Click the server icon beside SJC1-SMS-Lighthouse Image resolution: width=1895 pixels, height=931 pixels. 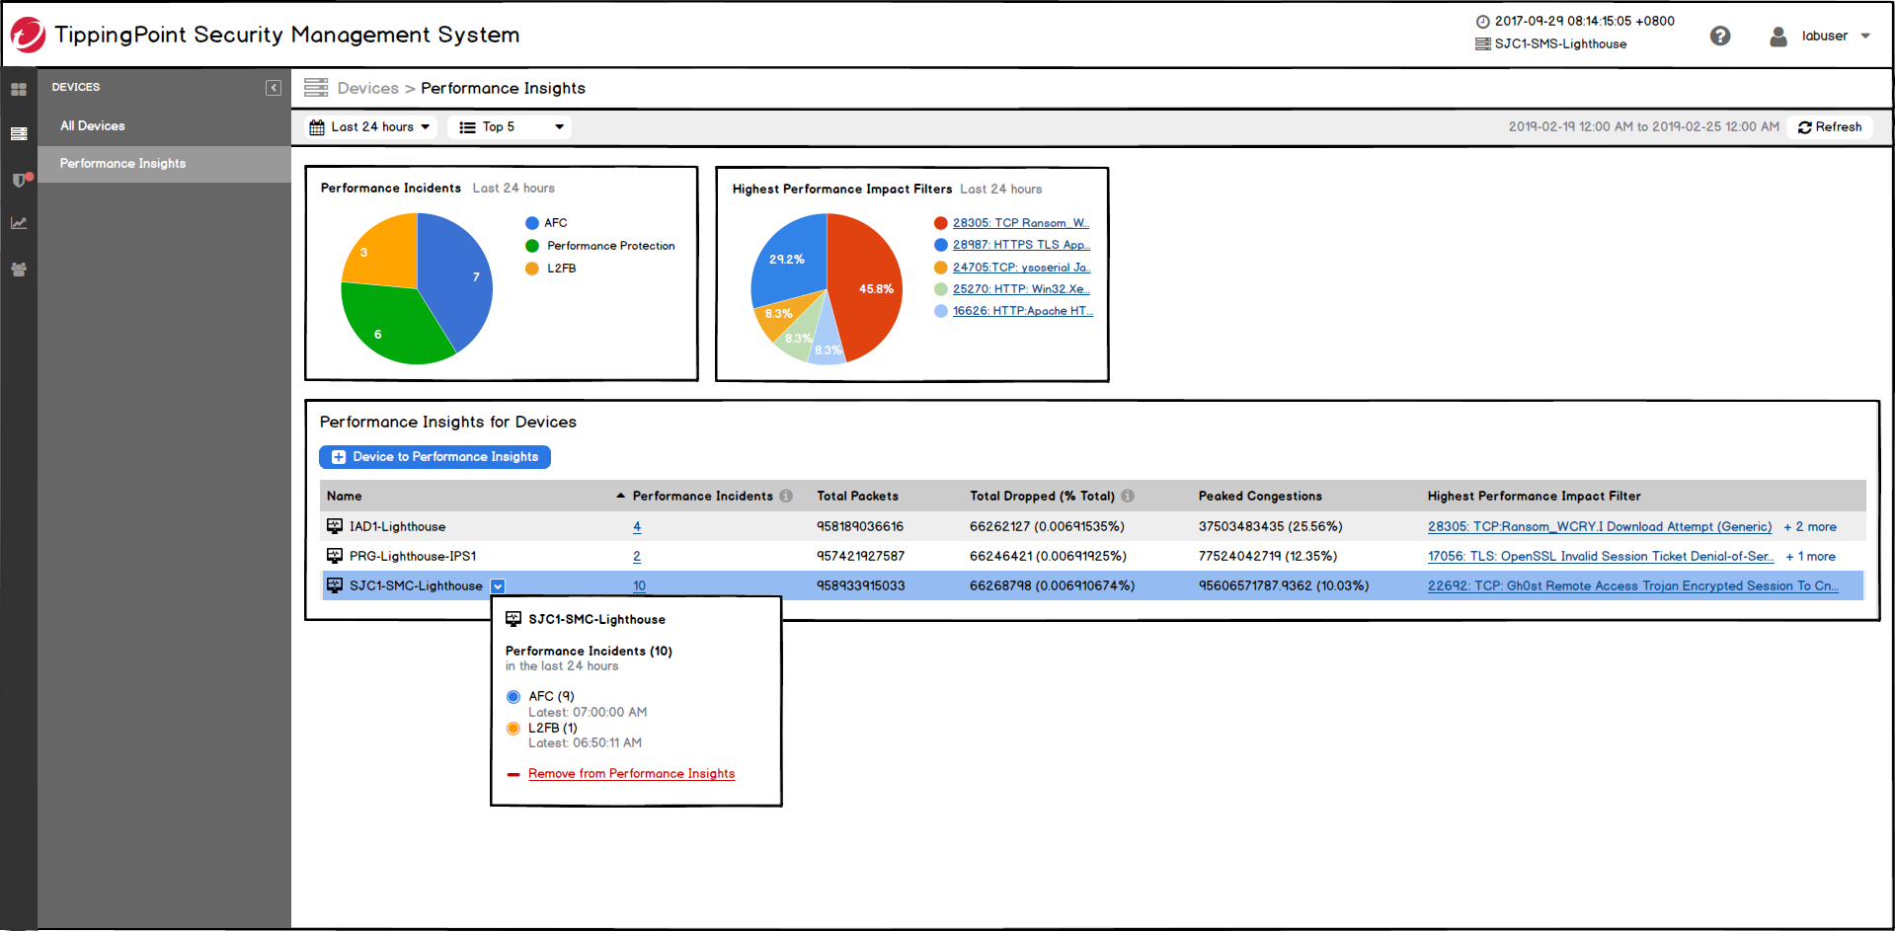point(1482,43)
